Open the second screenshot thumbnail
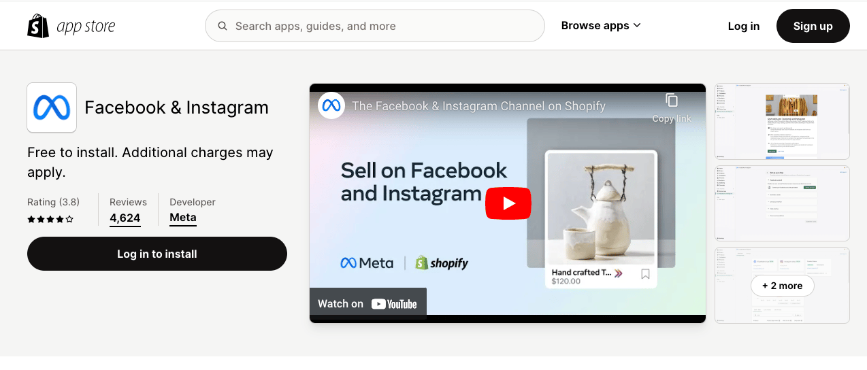This screenshot has width=867, height=370. (x=782, y=203)
